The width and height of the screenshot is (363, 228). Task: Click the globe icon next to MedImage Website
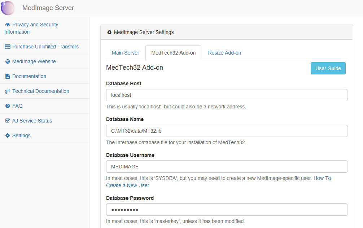pyautogui.click(x=8, y=61)
